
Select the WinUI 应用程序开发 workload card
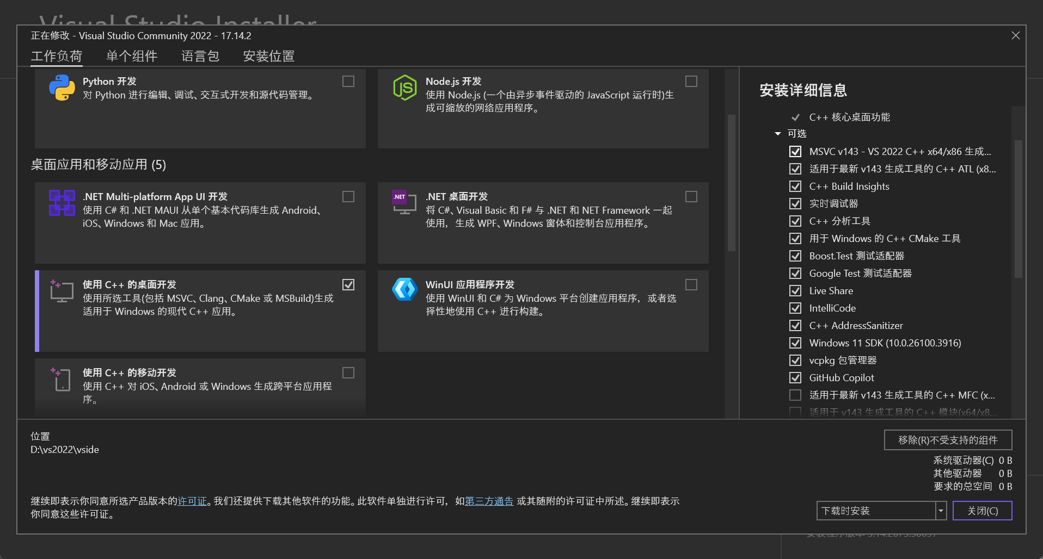[543, 311]
